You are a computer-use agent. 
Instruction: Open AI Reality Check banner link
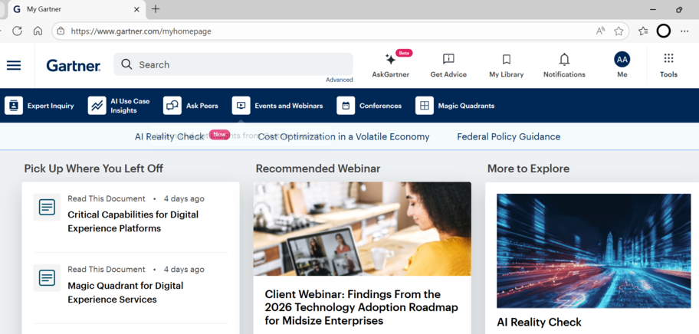tap(169, 136)
